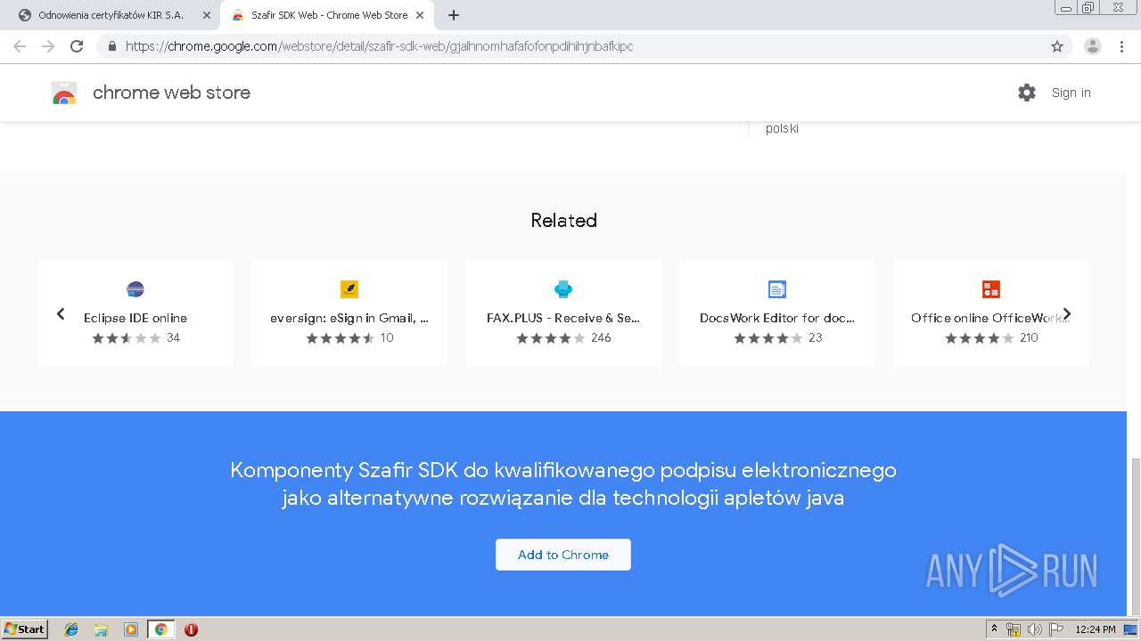
Task: Click the 'polski' language text
Action: [782, 128]
